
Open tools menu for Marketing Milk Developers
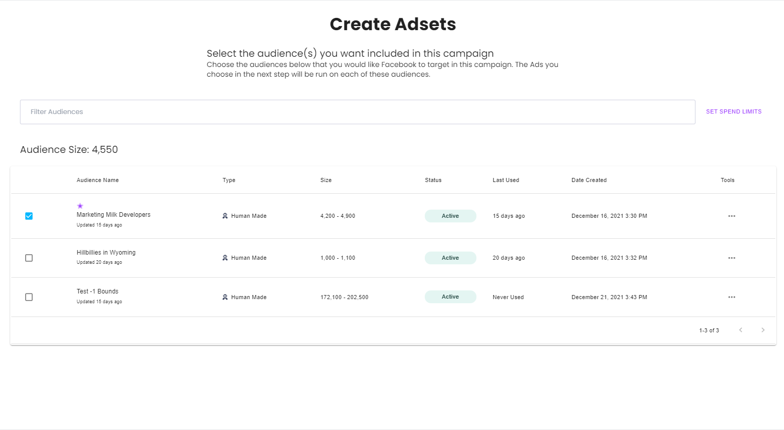[x=731, y=216]
